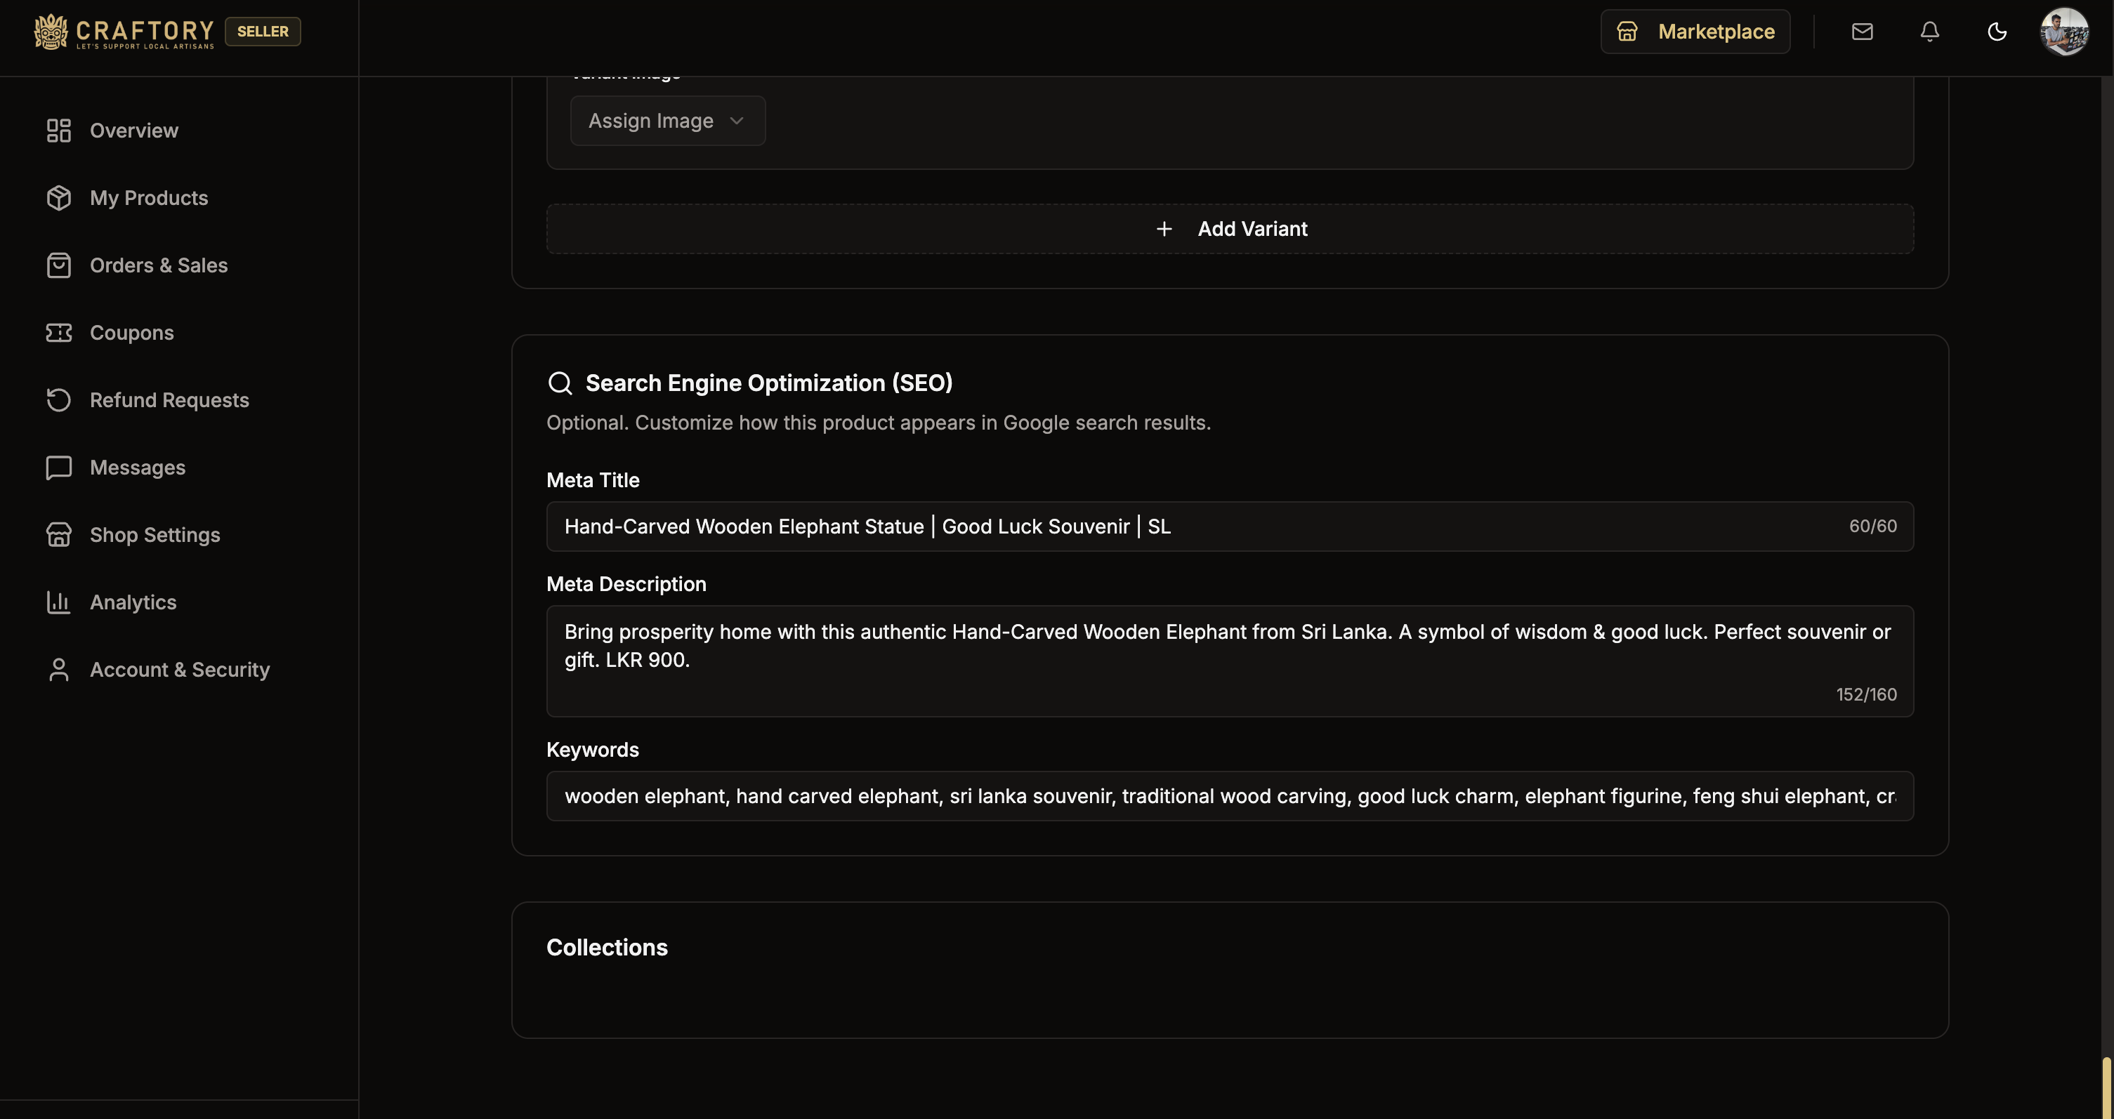This screenshot has height=1119, width=2114.
Task: Open Account & Security settings
Action: click(58, 670)
